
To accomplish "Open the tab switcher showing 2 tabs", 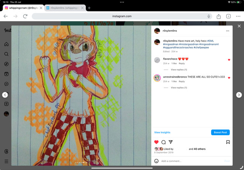I will (x=228, y=16).
